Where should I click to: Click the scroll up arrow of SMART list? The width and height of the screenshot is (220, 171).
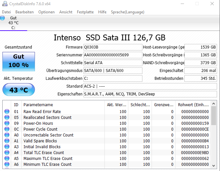(x=213, y=104)
